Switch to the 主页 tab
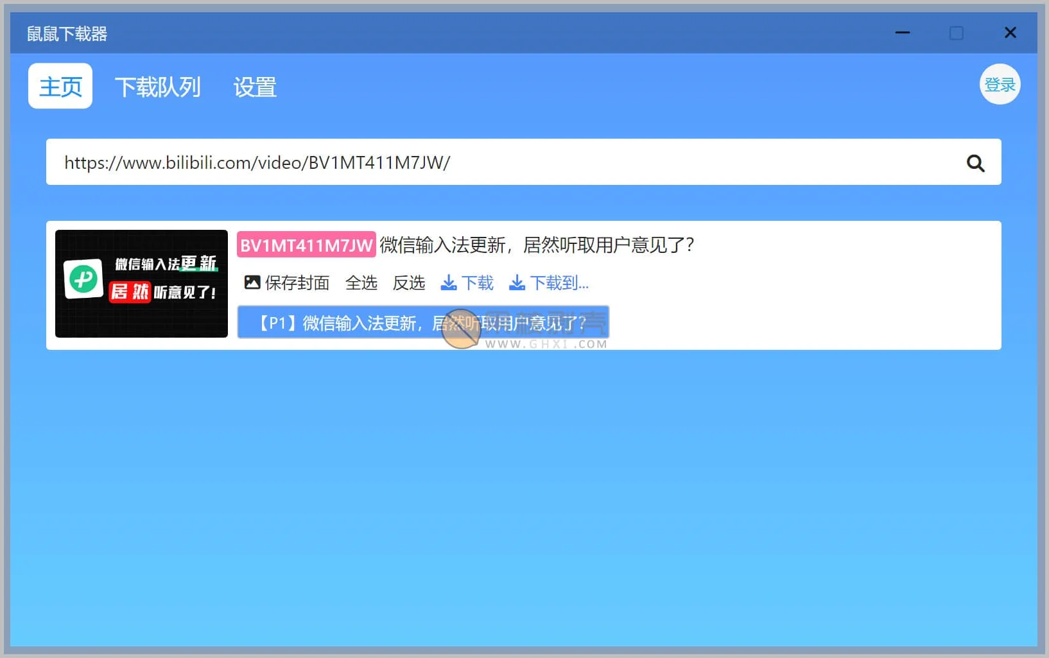This screenshot has height=658, width=1049. 60,86
